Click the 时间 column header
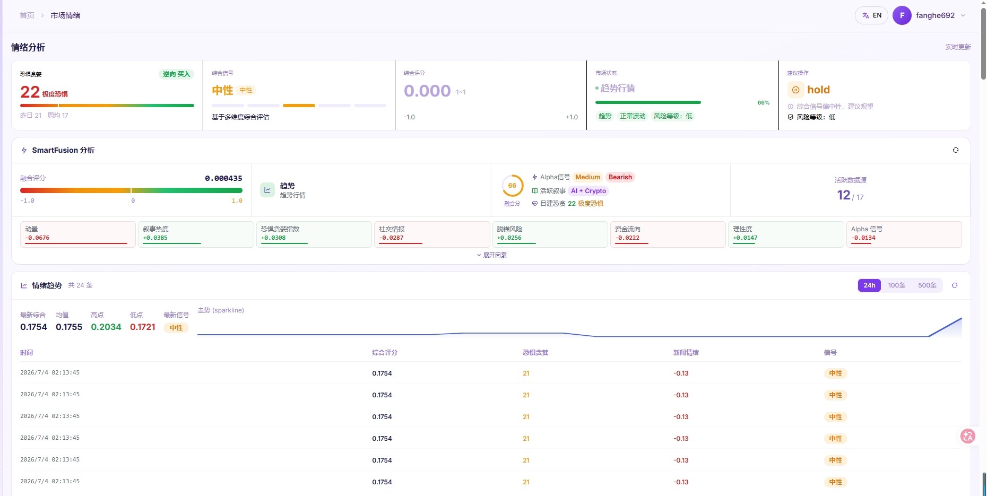 click(x=27, y=353)
